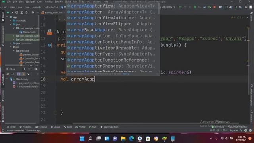
Task: Collapse the java folder
Action: coord(11,25)
